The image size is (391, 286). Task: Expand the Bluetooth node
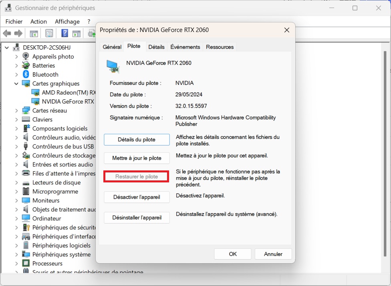pyautogui.click(x=16, y=74)
